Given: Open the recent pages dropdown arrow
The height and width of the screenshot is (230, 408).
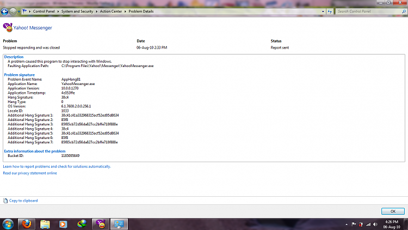Looking at the screenshot, I should pyautogui.click(x=18, y=12).
